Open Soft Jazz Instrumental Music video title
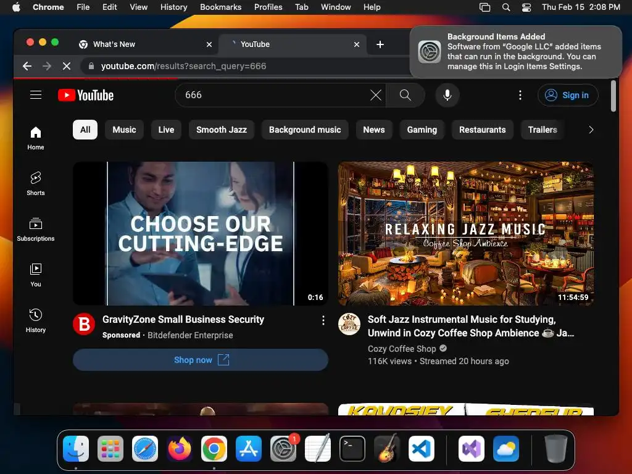This screenshot has height=474, width=632. tap(471, 326)
